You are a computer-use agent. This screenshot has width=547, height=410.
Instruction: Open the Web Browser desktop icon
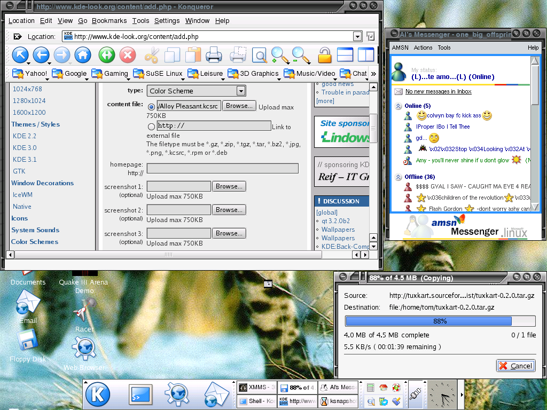(x=84, y=353)
